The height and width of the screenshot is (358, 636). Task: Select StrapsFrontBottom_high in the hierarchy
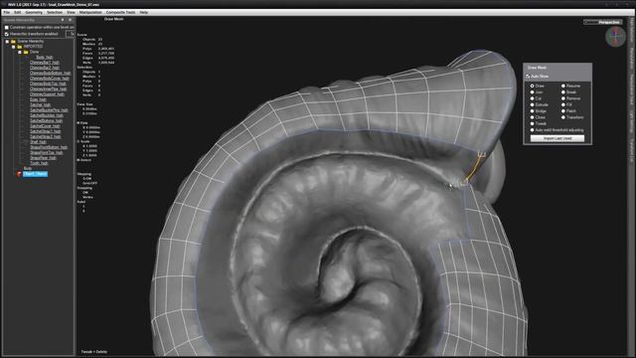click(49, 147)
